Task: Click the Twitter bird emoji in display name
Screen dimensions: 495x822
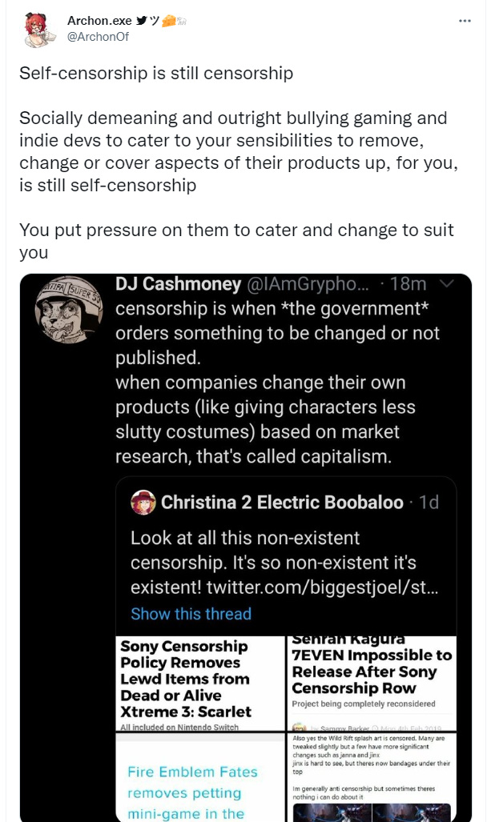Action: pyautogui.click(x=142, y=21)
